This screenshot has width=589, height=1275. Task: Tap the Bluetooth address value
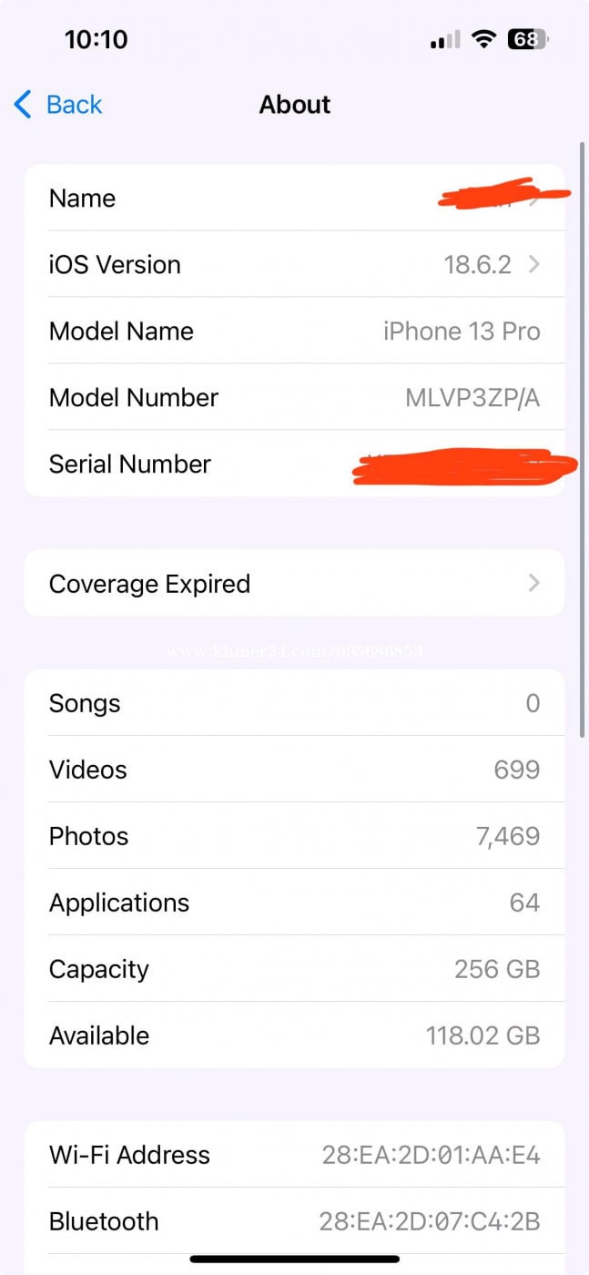(430, 1222)
